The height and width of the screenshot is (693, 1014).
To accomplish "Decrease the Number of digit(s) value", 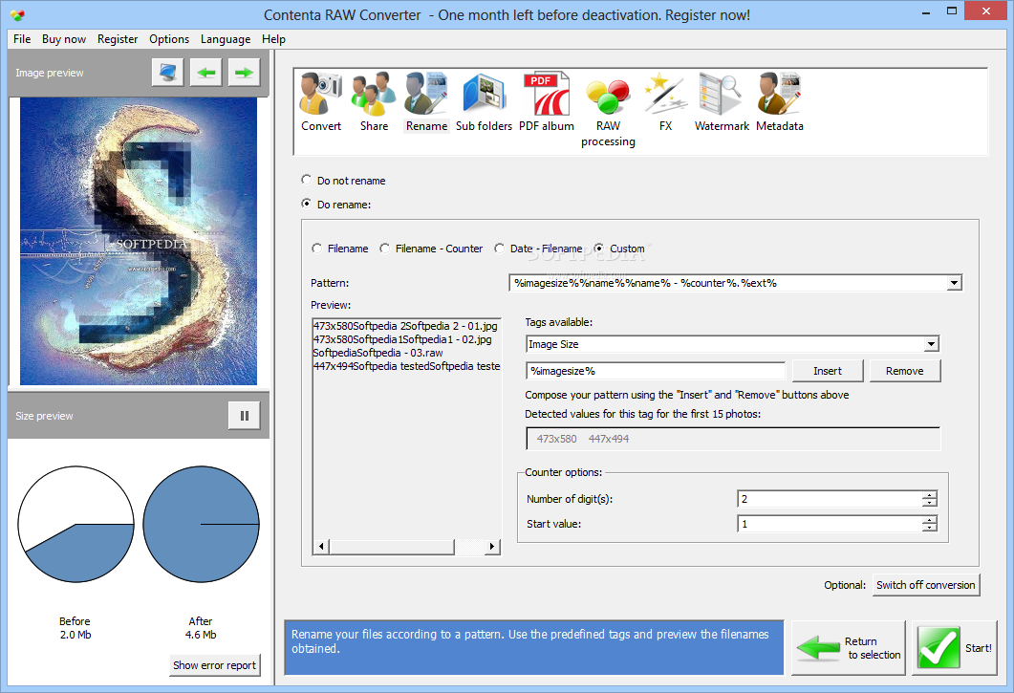I will tap(929, 503).
